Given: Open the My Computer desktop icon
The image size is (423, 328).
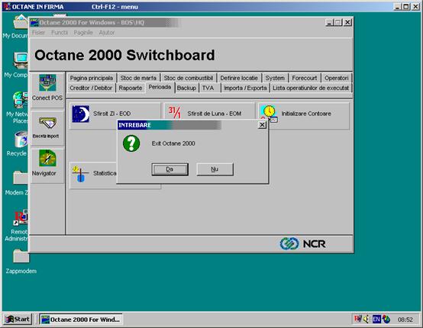Looking at the screenshot, I should [x=21, y=60].
